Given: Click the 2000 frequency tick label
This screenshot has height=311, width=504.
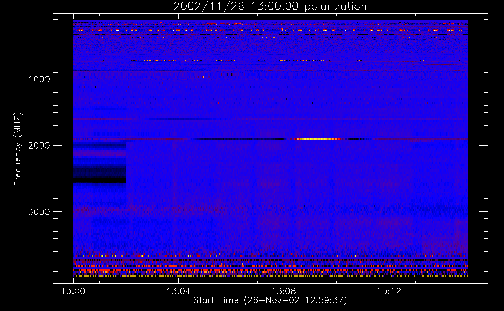Looking at the screenshot, I should (x=39, y=146).
